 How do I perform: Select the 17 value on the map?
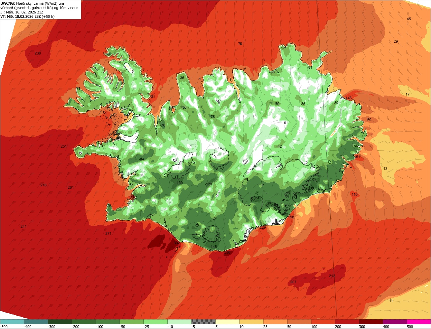click(407, 95)
